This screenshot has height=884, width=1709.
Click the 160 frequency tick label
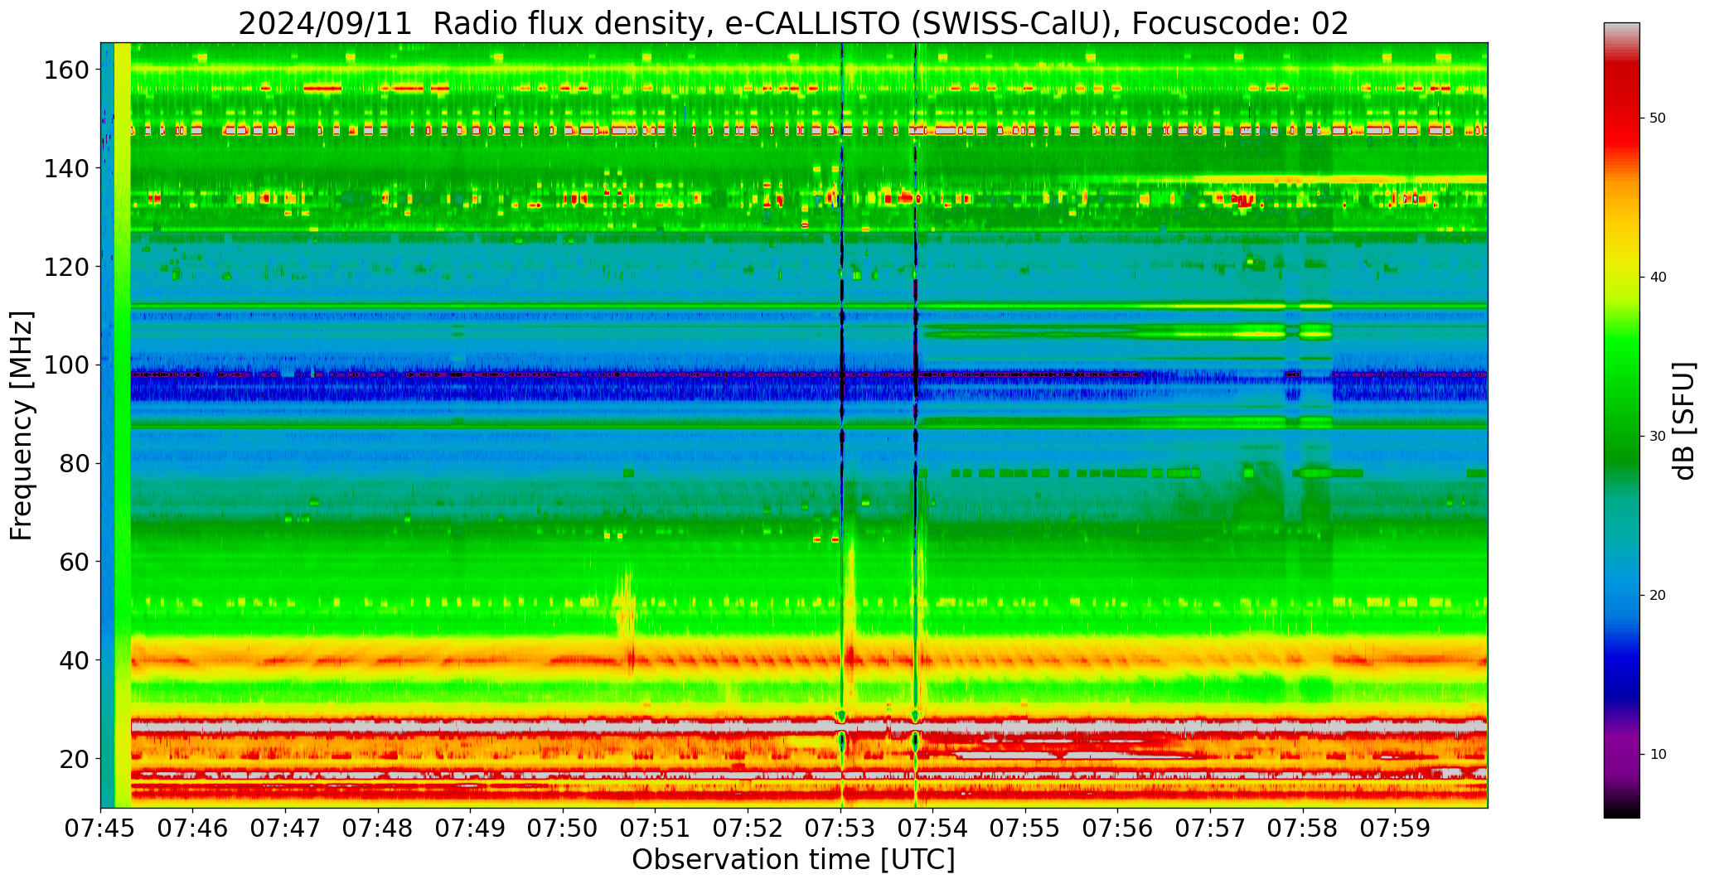pyautogui.click(x=65, y=70)
